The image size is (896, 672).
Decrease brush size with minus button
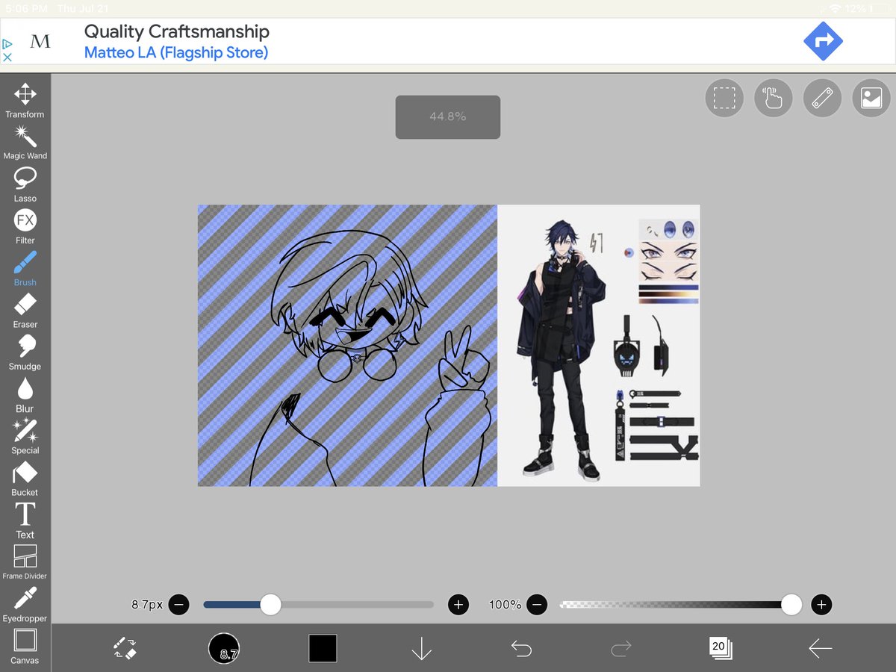(x=178, y=605)
